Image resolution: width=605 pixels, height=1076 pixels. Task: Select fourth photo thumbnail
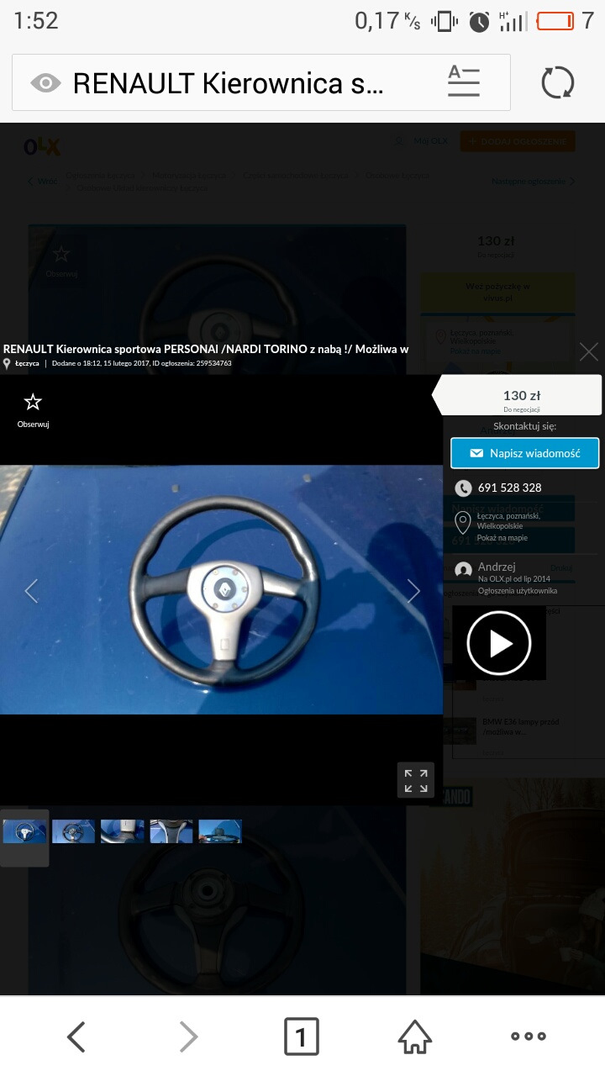pos(171,831)
